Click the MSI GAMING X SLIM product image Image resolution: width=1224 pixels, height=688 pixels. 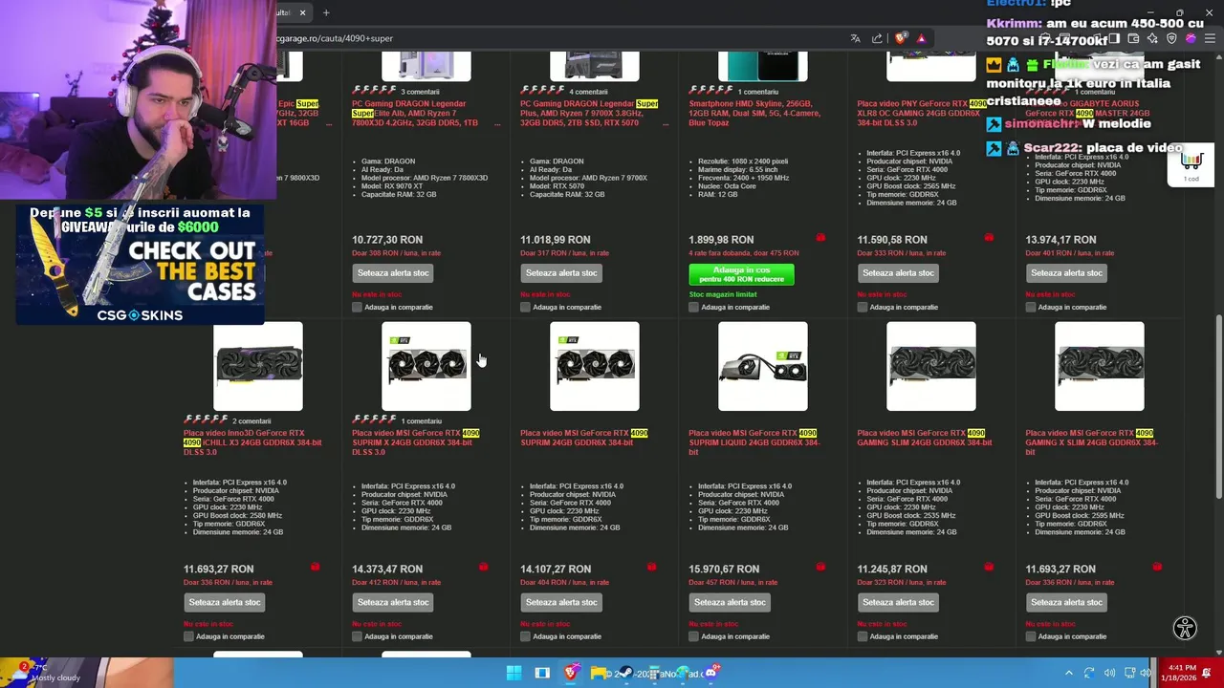pyautogui.click(x=1100, y=367)
